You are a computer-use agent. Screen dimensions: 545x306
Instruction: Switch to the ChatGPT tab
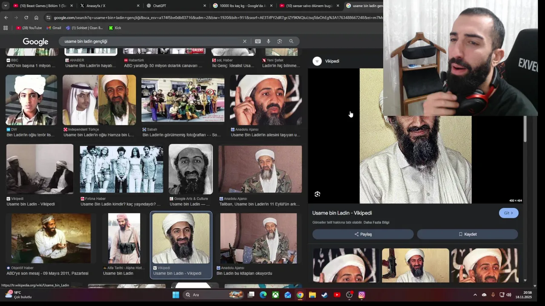point(176,6)
